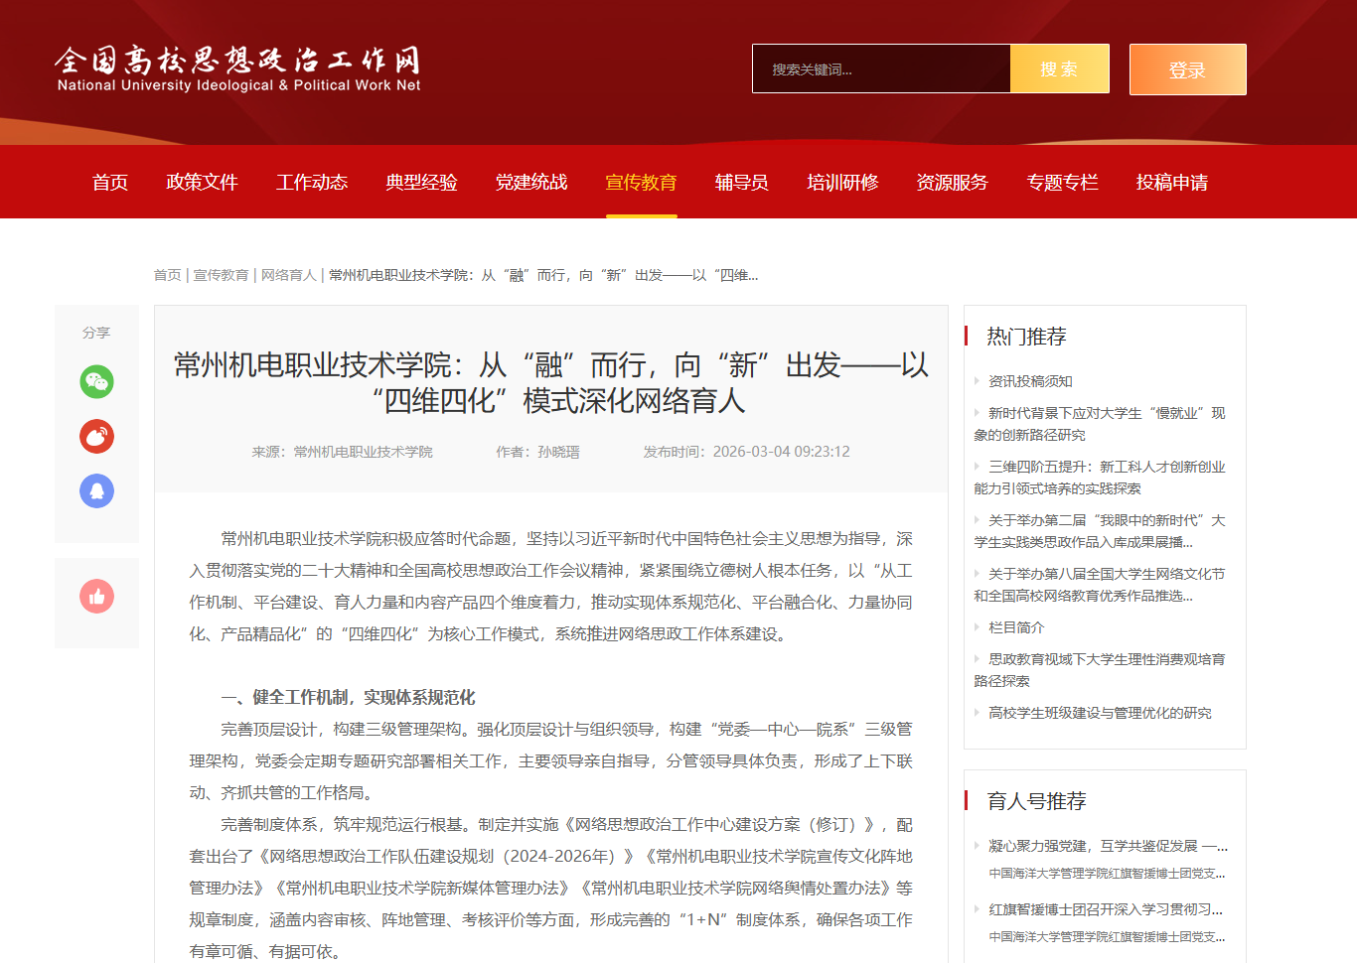
Task: Select 专题专栏 in the navigation bar
Action: coord(1062,183)
